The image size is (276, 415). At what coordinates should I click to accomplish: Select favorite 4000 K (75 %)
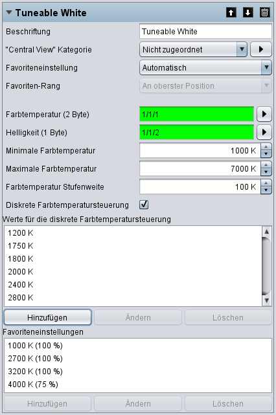pyautogui.click(x=138, y=385)
